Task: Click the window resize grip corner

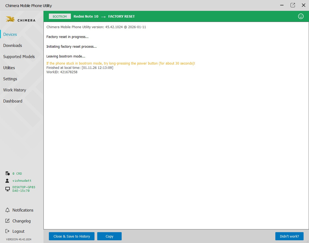Action: pos(307,241)
